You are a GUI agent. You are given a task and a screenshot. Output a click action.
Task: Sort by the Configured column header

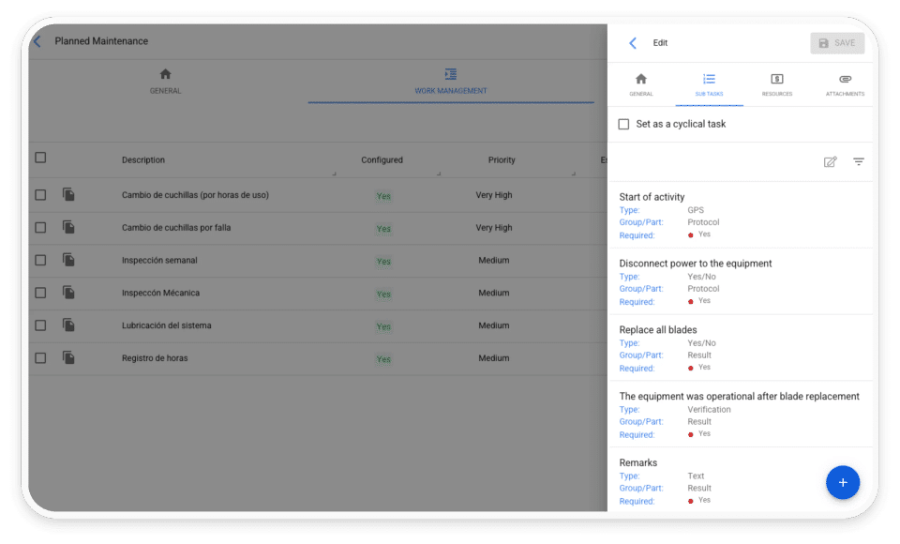click(382, 159)
